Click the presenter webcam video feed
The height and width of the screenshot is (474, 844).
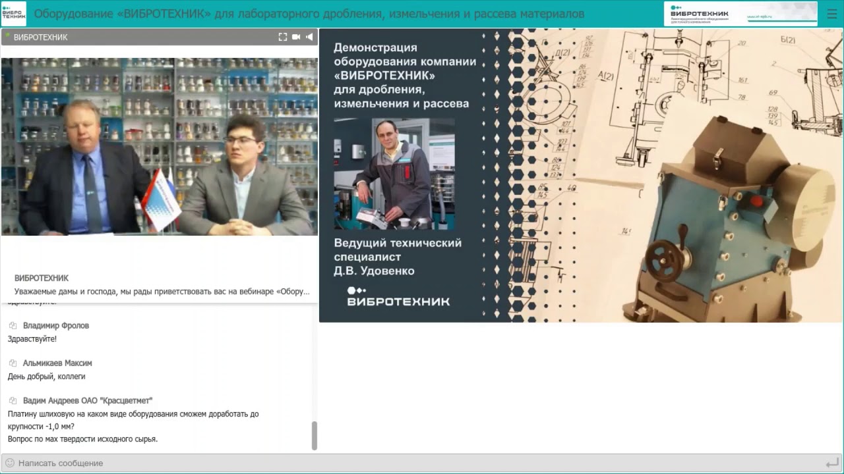(160, 146)
